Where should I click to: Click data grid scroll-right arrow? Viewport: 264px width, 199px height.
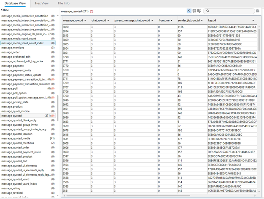point(255,195)
